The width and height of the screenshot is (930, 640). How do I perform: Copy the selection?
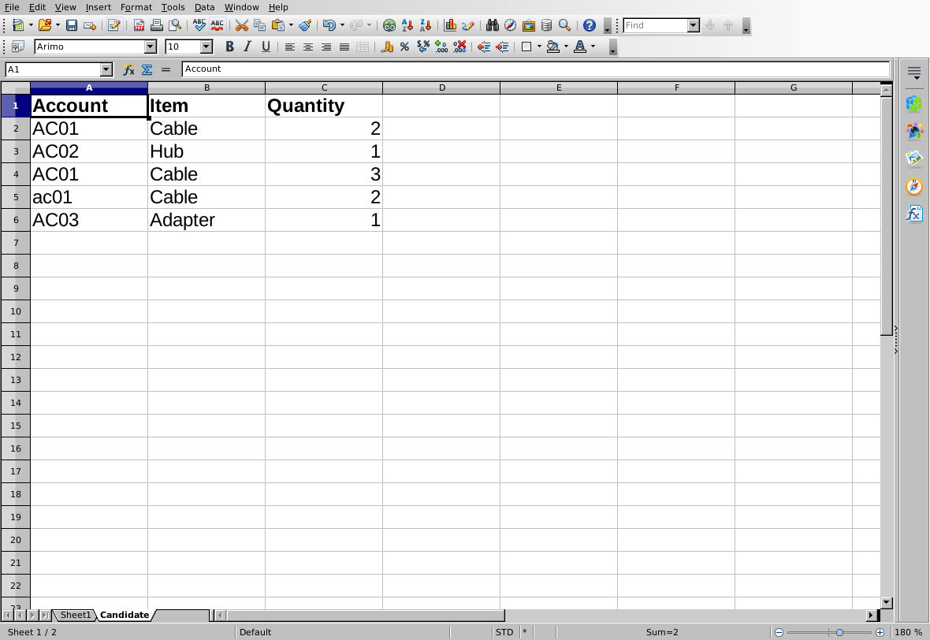(260, 25)
